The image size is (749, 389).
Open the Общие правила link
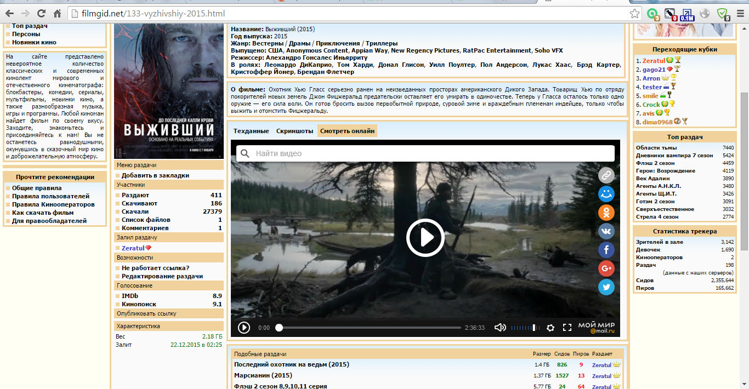click(x=37, y=188)
